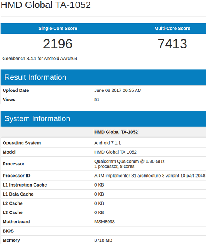The image size is (206, 244).
Task: Click the bold HMD Global TA-1052 table header
Action: (116, 132)
